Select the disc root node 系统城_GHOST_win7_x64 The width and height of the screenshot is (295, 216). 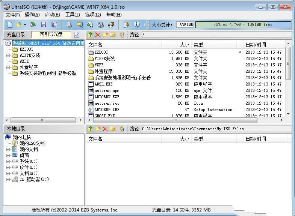point(48,43)
